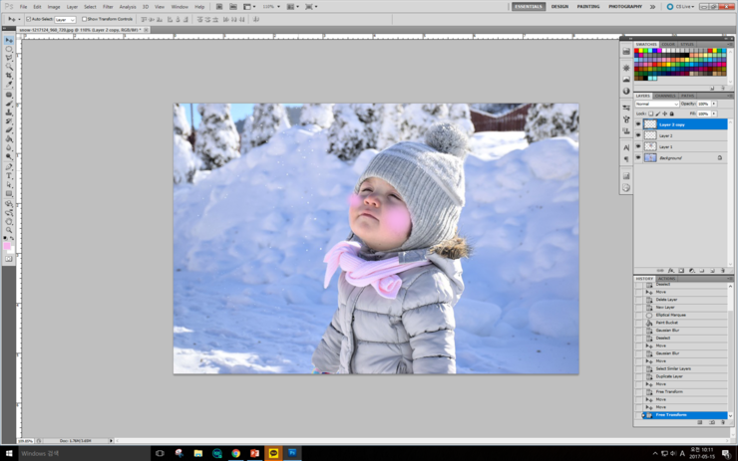Select the Zoom tool in the toolbox
This screenshot has width=738, height=461.
pyautogui.click(x=9, y=230)
